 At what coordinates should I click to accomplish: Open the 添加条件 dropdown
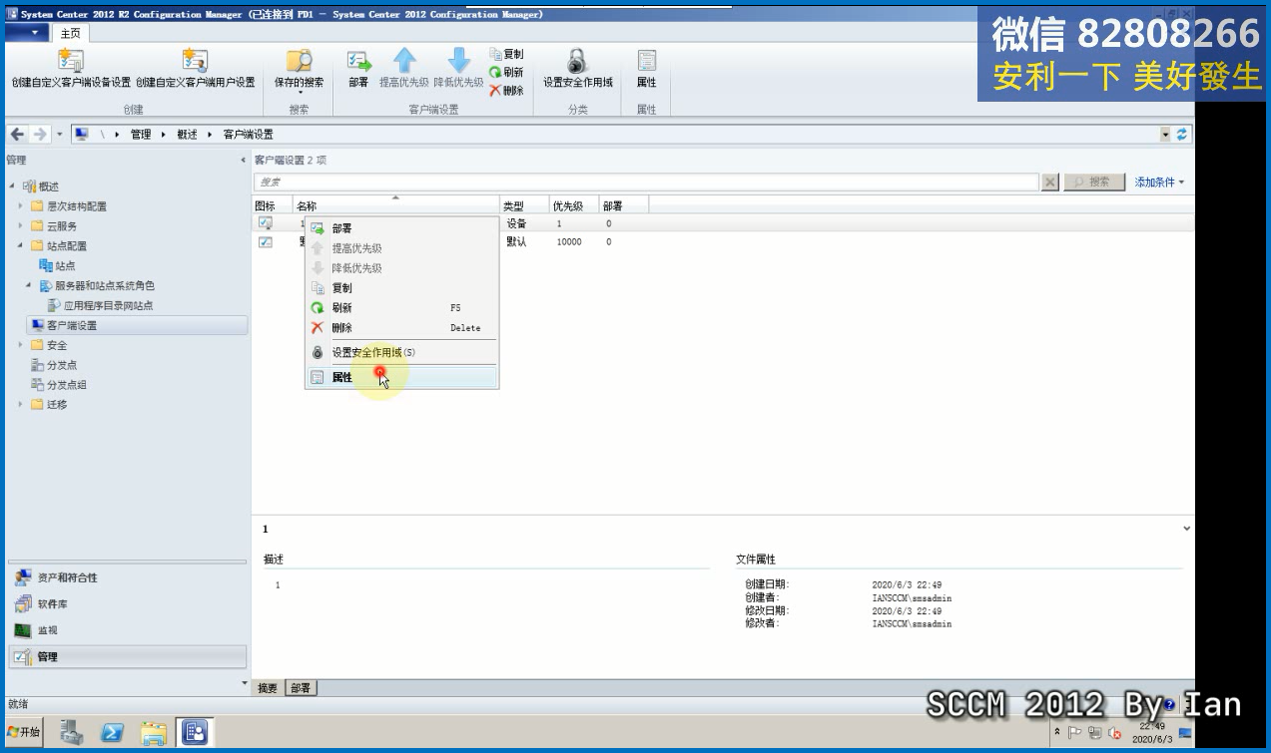pos(1159,183)
